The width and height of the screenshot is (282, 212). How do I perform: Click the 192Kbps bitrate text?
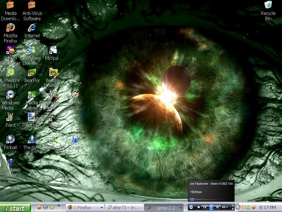coord(196,192)
